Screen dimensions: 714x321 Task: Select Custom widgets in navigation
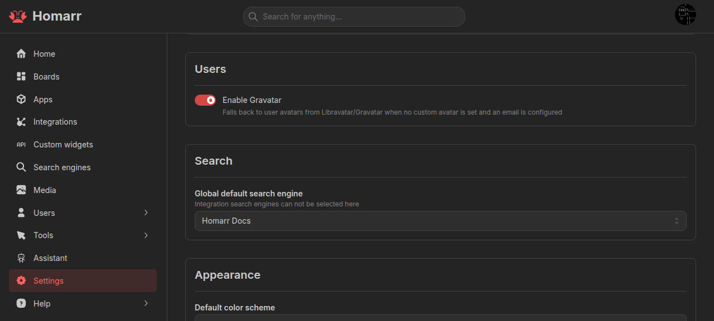(x=83, y=145)
